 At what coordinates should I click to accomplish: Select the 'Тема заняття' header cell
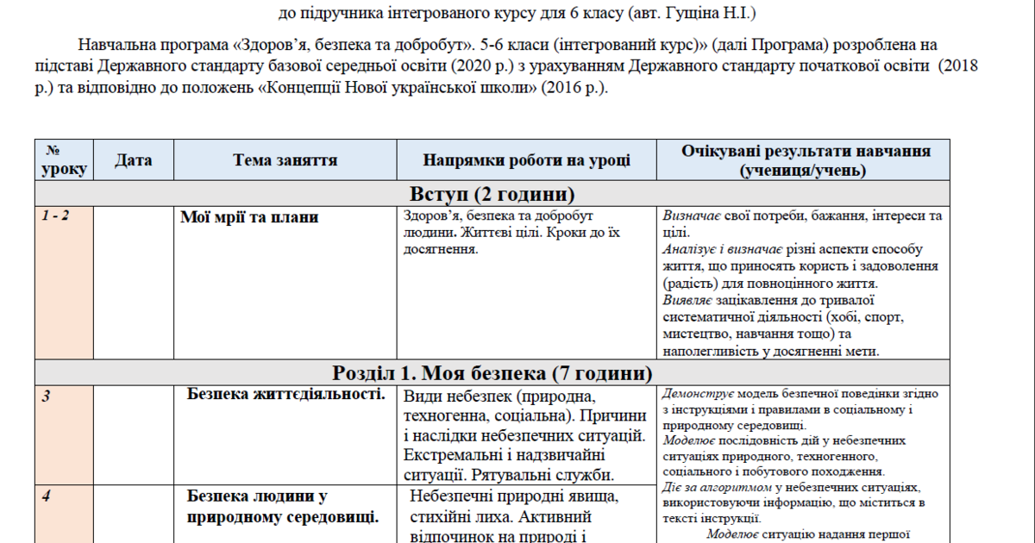285,159
